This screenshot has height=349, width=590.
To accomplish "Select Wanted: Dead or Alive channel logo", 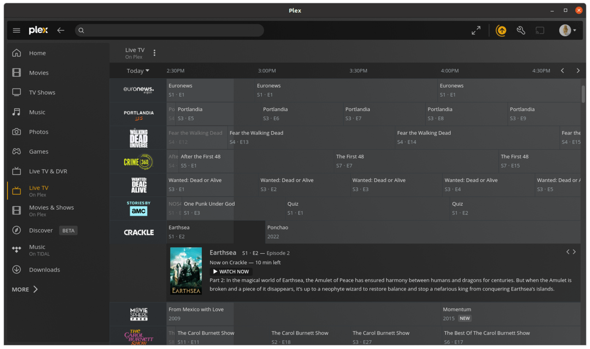I will coord(138,185).
